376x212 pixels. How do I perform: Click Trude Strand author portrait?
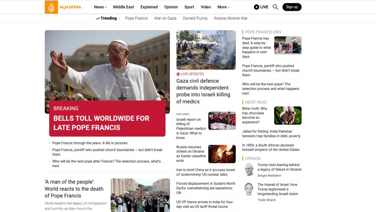(x=249, y=189)
